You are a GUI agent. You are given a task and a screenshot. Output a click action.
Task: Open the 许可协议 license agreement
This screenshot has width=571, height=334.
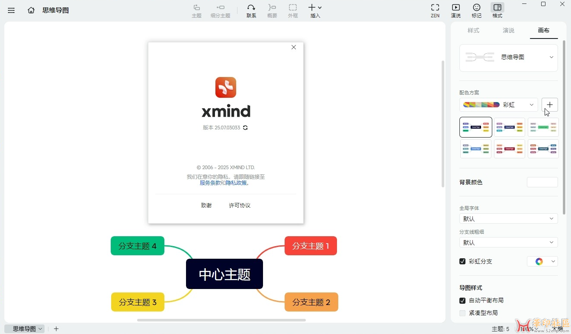tap(239, 205)
